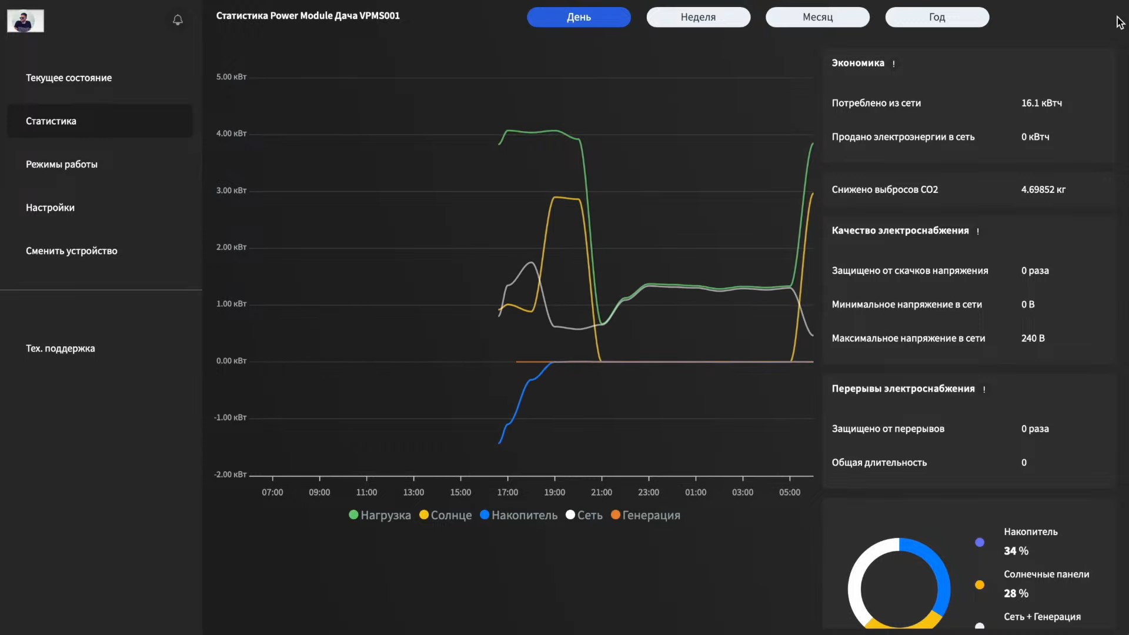Open the notifications bell
This screenshot has height=635, width=1129.
click(178, 20)
